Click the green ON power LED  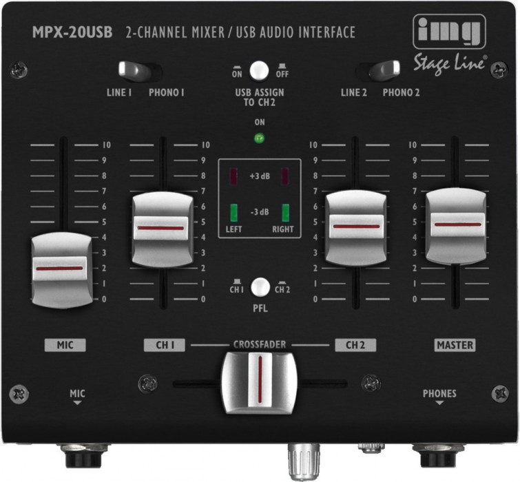tap(259, 138)
